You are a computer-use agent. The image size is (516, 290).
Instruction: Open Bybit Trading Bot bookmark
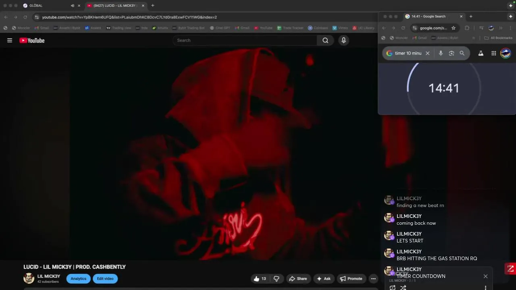coord(188,28)
